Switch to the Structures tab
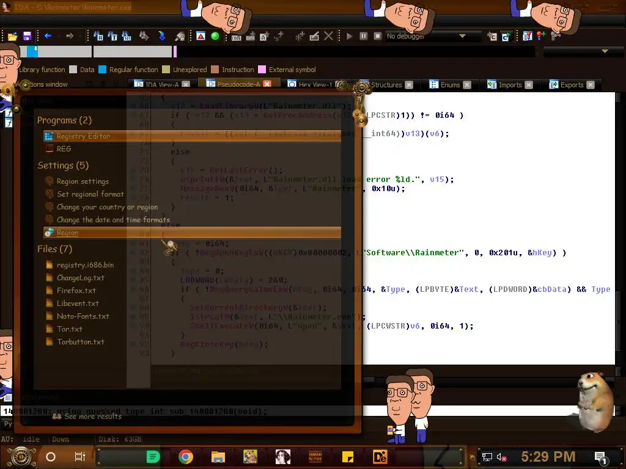Image resolution: width=626 pixels, height=469 pixels. pyautogui.click(x=386, y=84)
